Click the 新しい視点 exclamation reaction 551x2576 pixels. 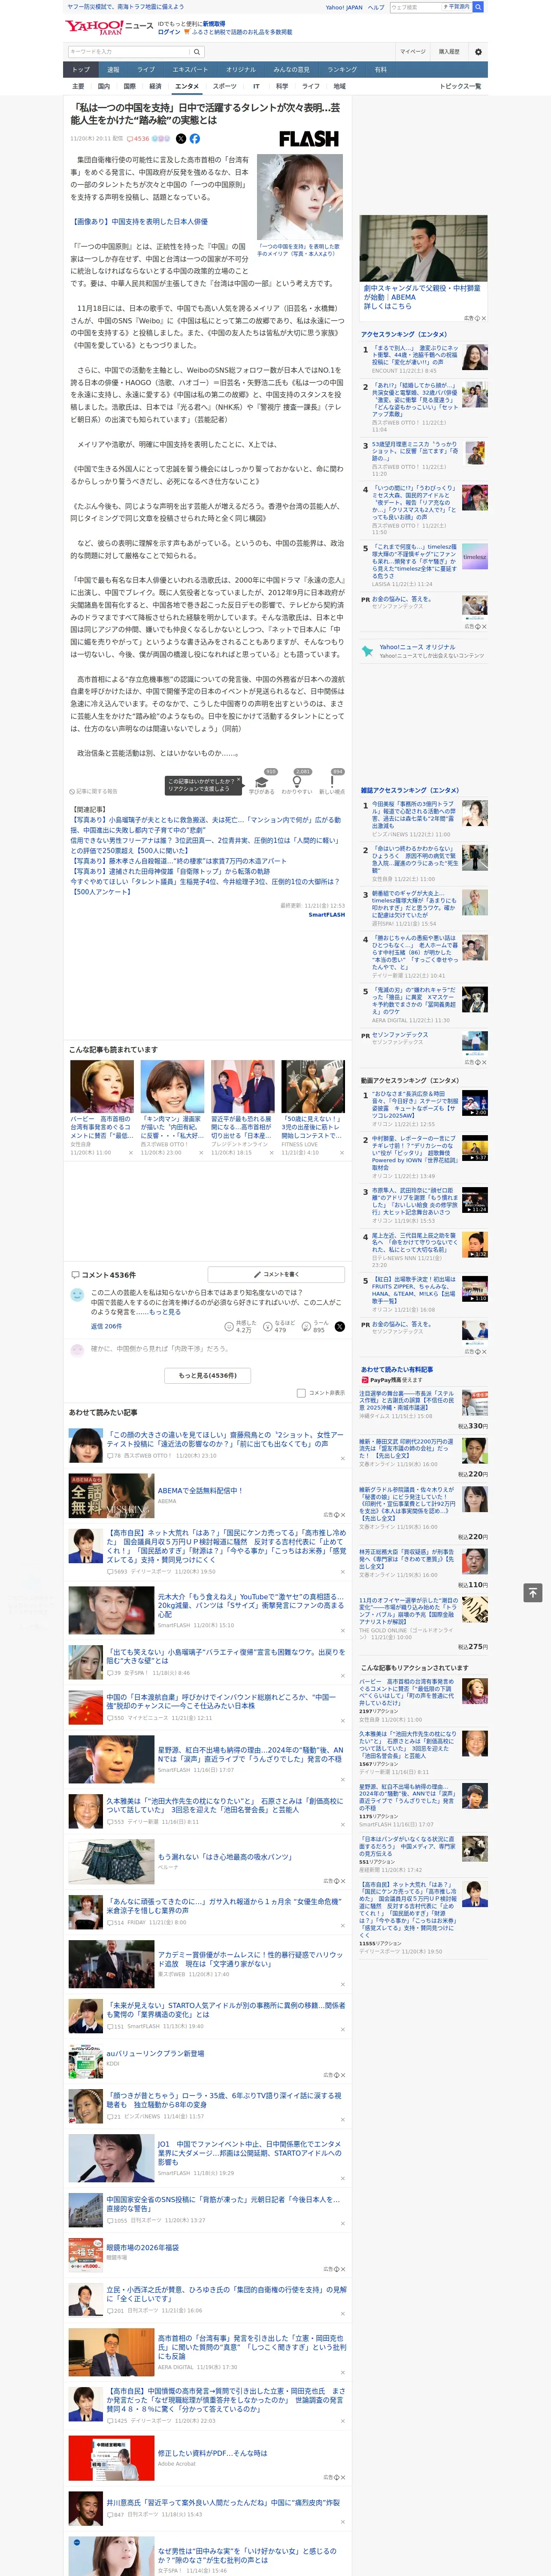click(332, 781)
